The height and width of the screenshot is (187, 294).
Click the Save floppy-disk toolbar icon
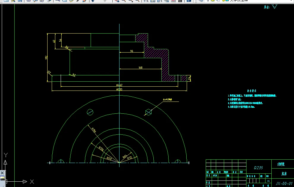[x=20, y=1]
